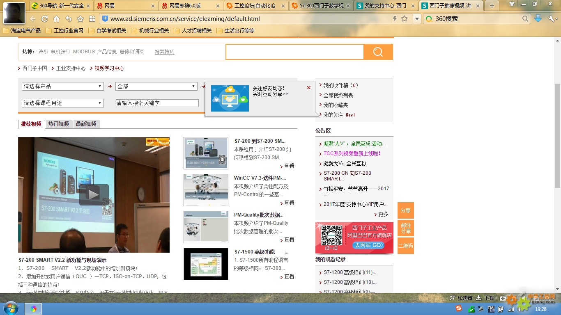561x315 pixels.
Task: Click the download button in status bar
Action: [x=486, y=298]
